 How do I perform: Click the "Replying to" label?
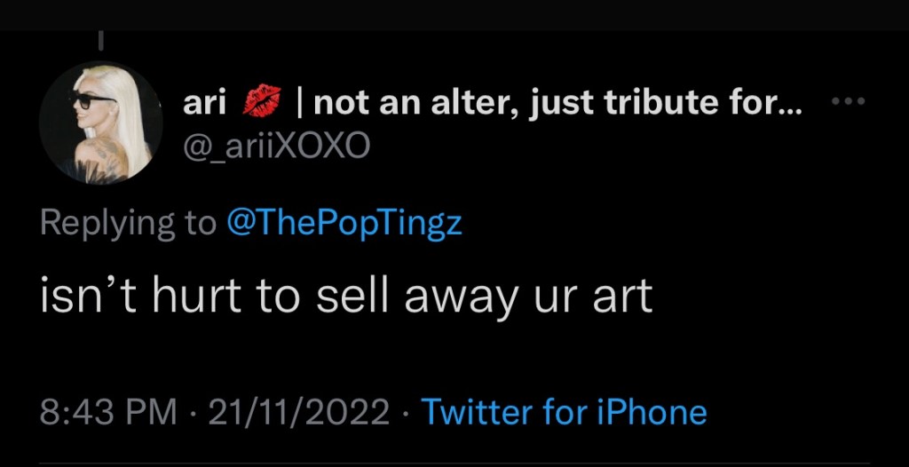coord(128,222)
